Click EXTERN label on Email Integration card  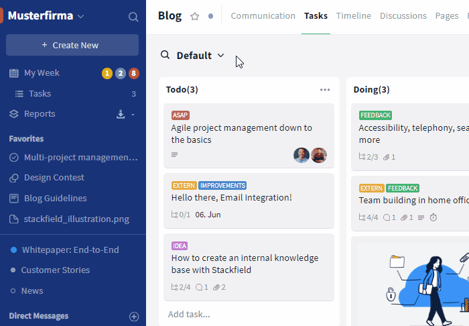184,186
